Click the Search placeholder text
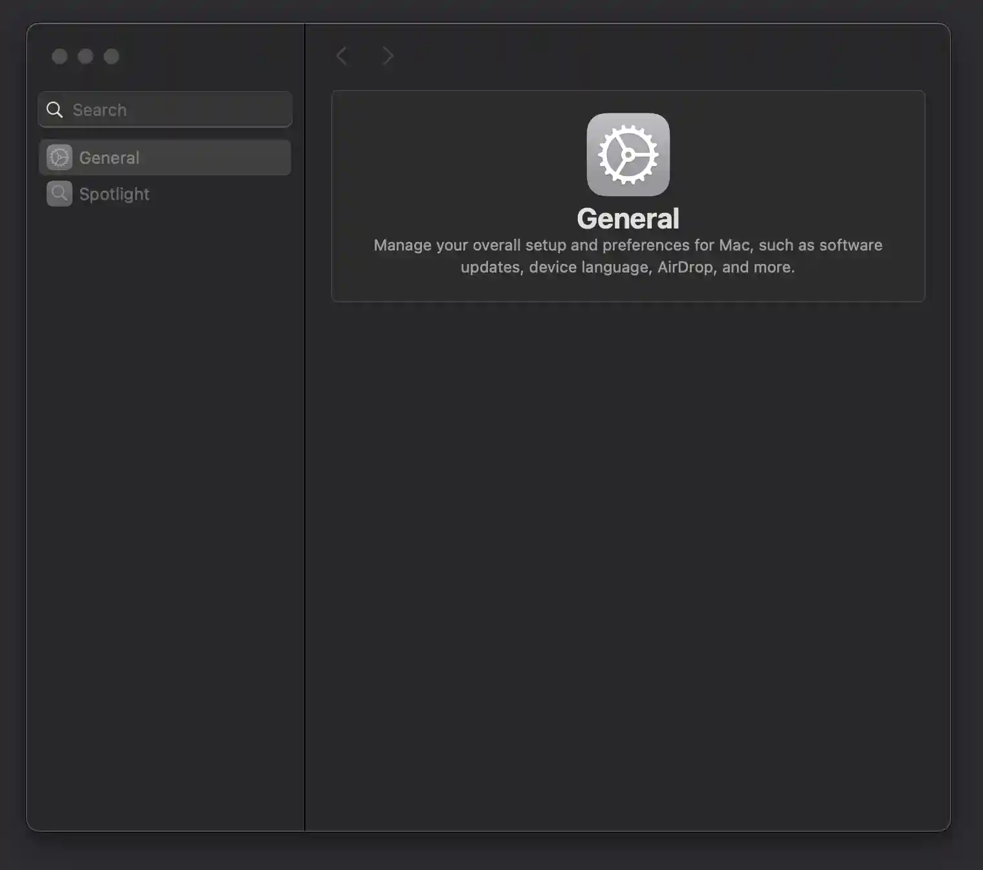This screenshot has width=983, height=870. (100, 109)
